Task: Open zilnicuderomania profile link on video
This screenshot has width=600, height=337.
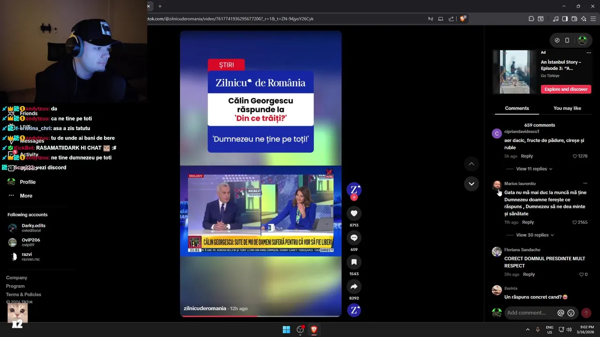Action: pos(205,308)
